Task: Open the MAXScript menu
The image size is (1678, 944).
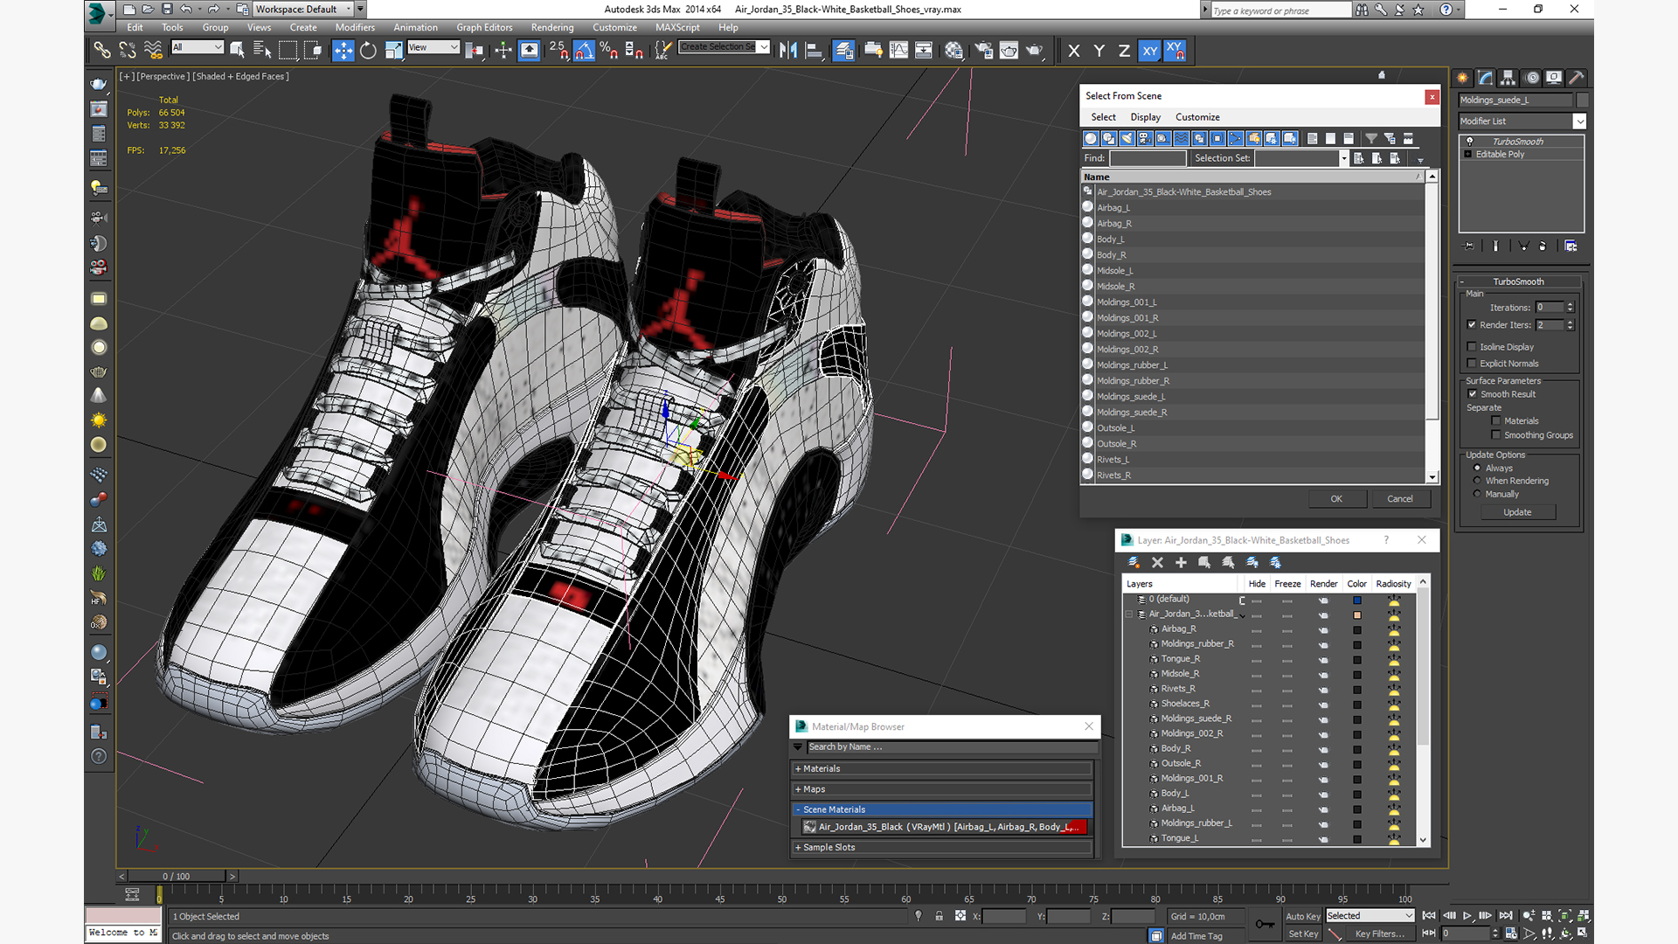Action: pos(677,28)
